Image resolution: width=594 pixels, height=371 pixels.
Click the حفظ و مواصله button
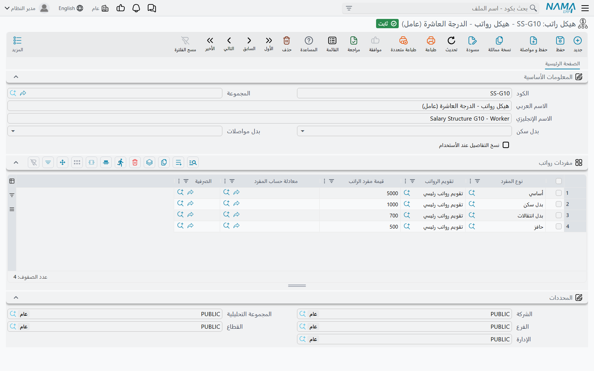coord(533,44)
